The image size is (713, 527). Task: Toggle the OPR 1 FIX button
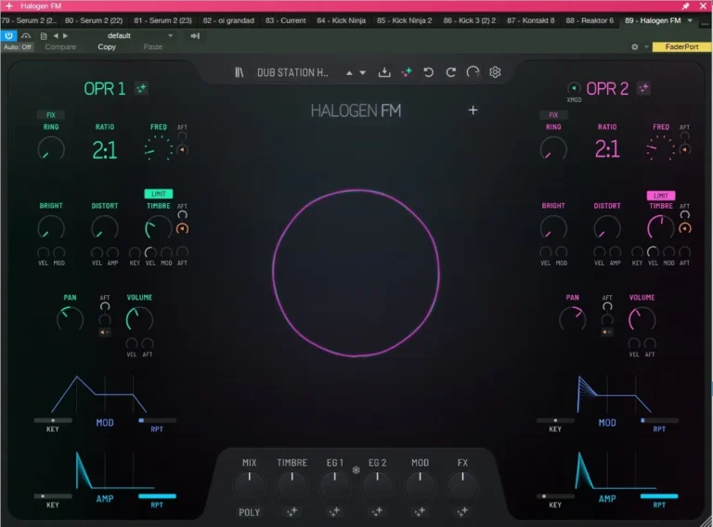[50, 115]
